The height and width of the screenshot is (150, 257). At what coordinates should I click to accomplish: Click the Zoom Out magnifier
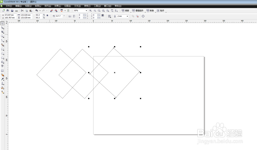pos(95,11)
